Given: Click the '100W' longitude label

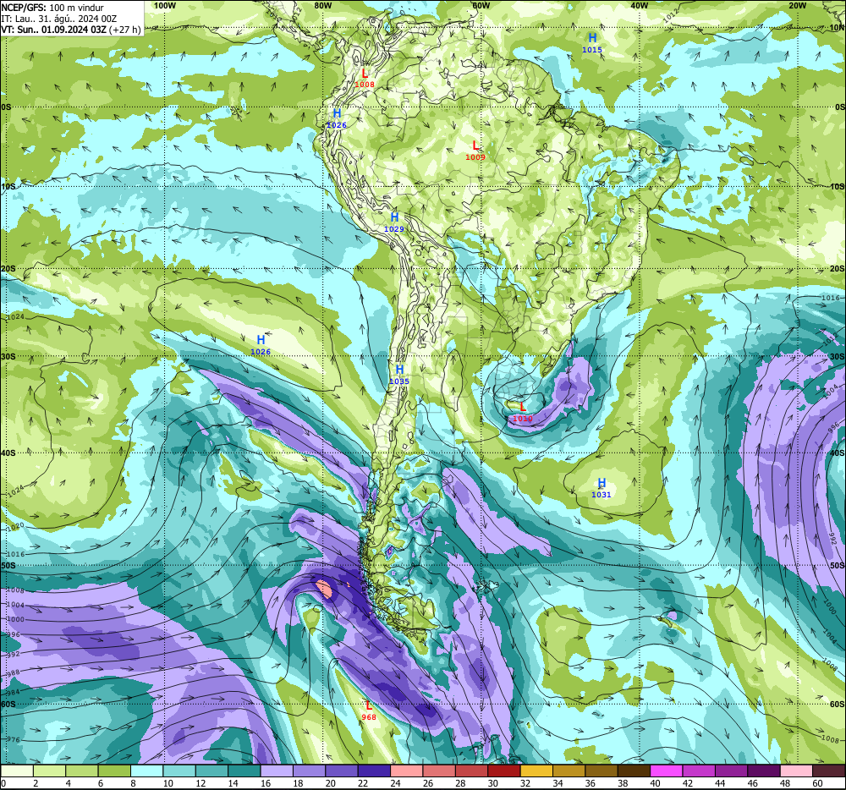Looking at the screenshot, I should tap(165, 5).
